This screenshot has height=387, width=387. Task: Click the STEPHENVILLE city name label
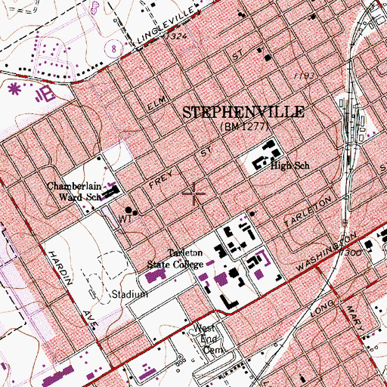point(243,112)
